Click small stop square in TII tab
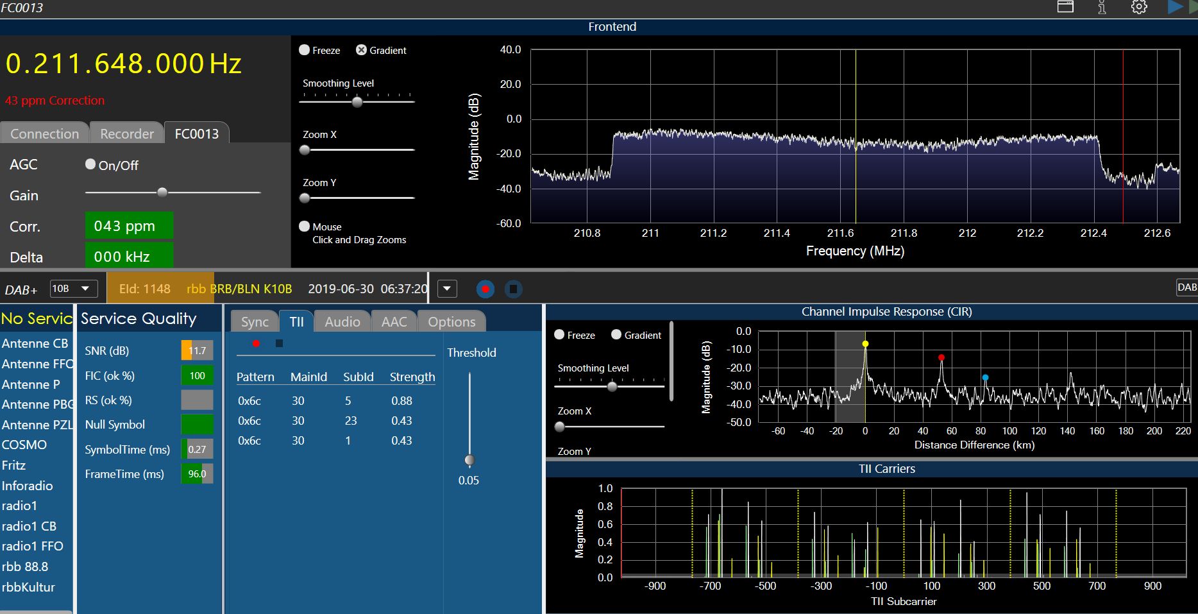The image size is (1198, 614). point(279,344)
